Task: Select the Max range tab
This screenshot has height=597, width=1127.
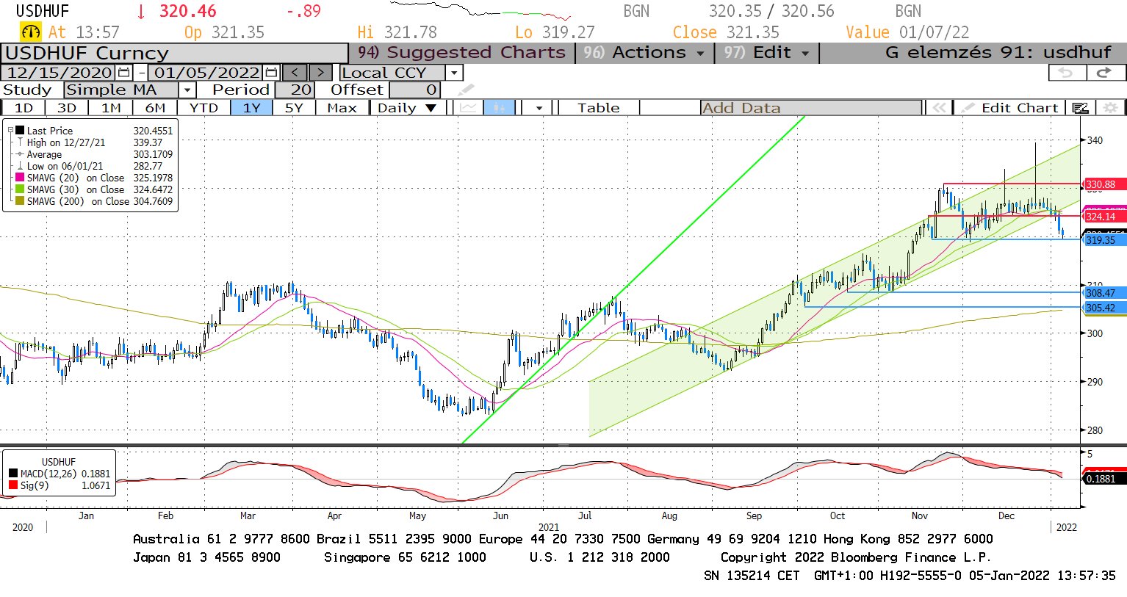Action: [x=342, y=108]
